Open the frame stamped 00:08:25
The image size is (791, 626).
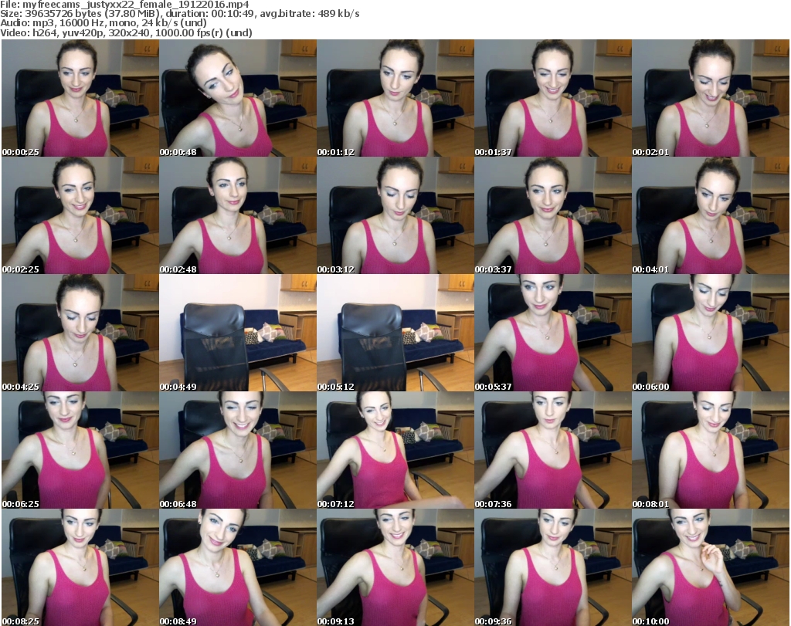pos(80,567)
